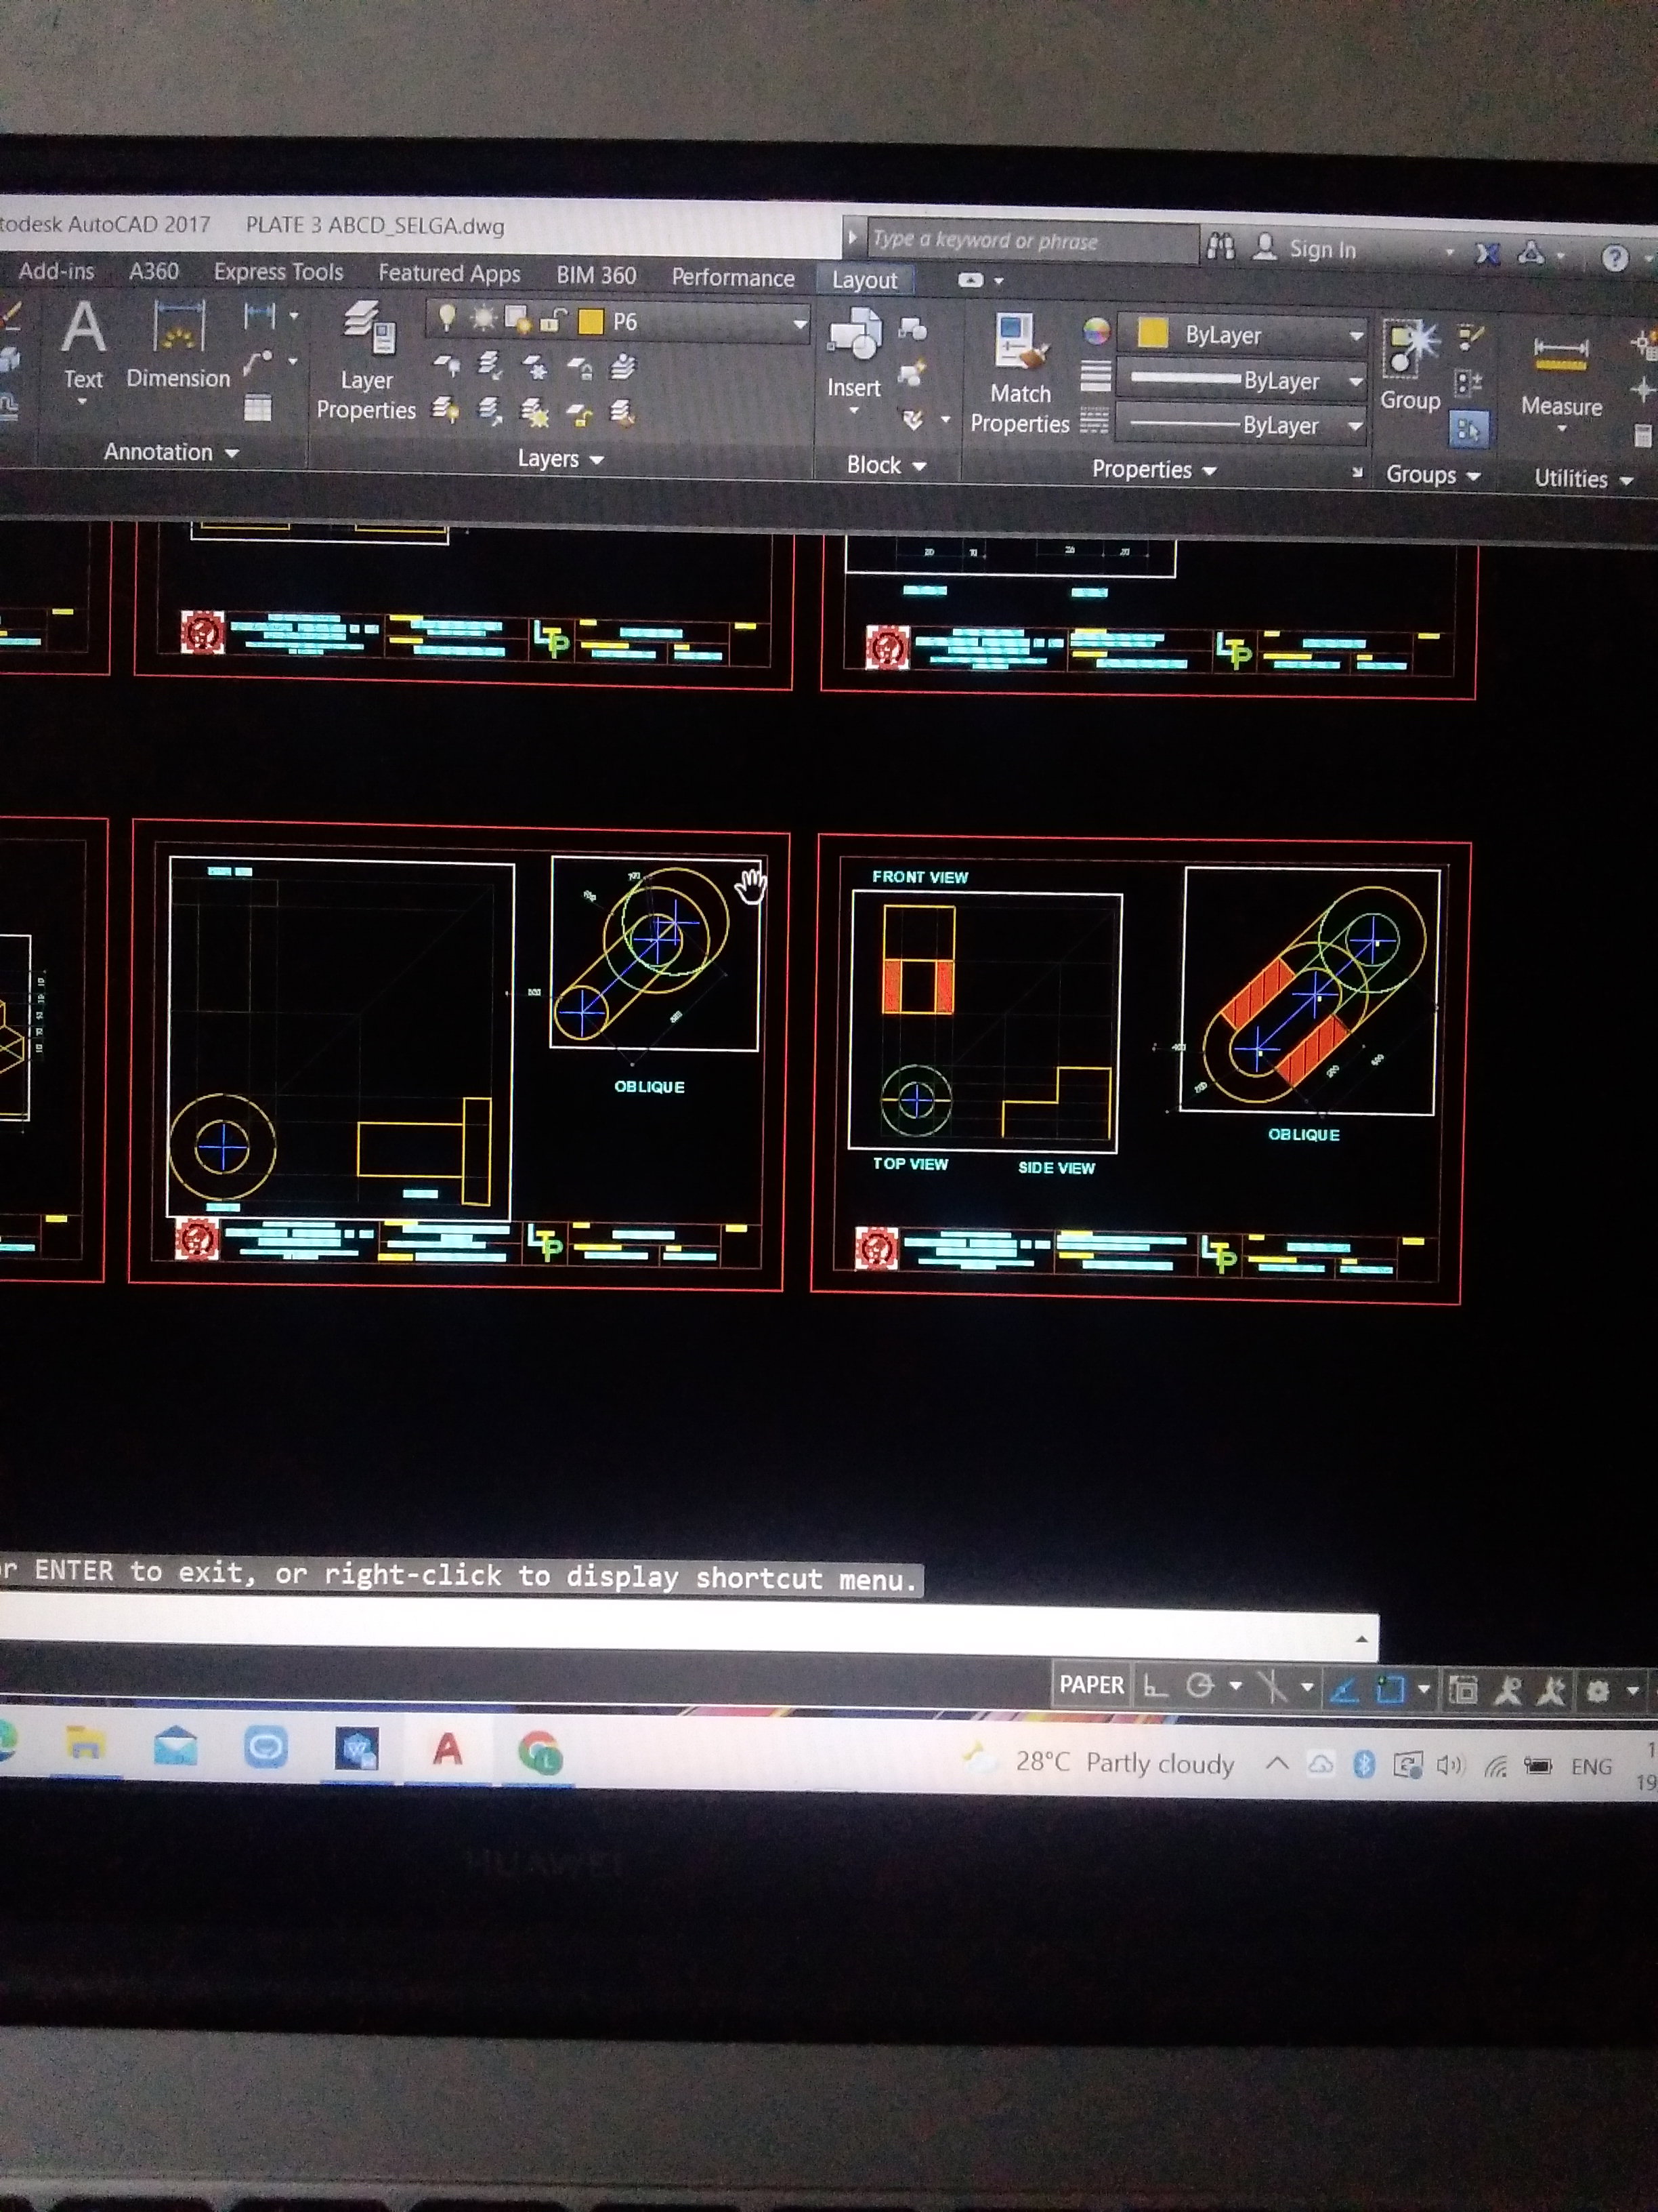Open workspace switching gear icon
Viewport: 1658px width, 2212px height.
pyautogui.click(x=1598, y=1691)
